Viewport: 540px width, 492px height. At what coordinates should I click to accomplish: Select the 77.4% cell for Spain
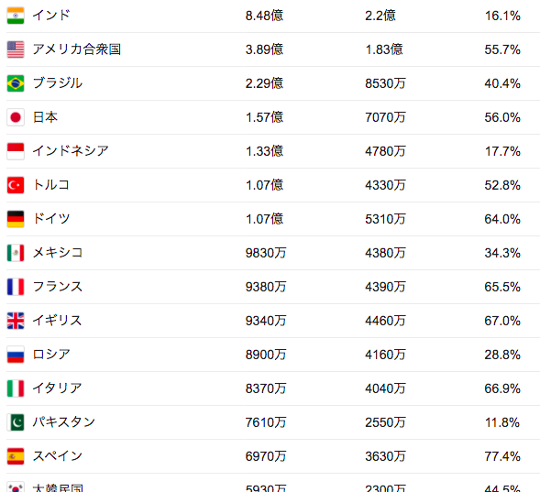[502, 456]
